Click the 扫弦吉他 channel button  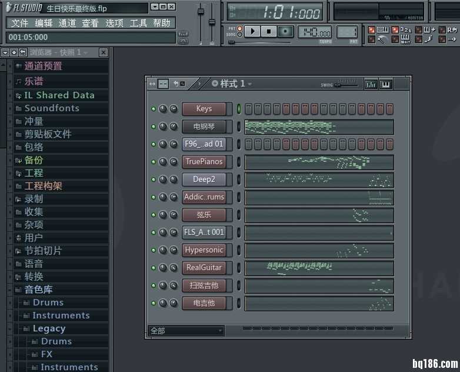click(204, 285)
